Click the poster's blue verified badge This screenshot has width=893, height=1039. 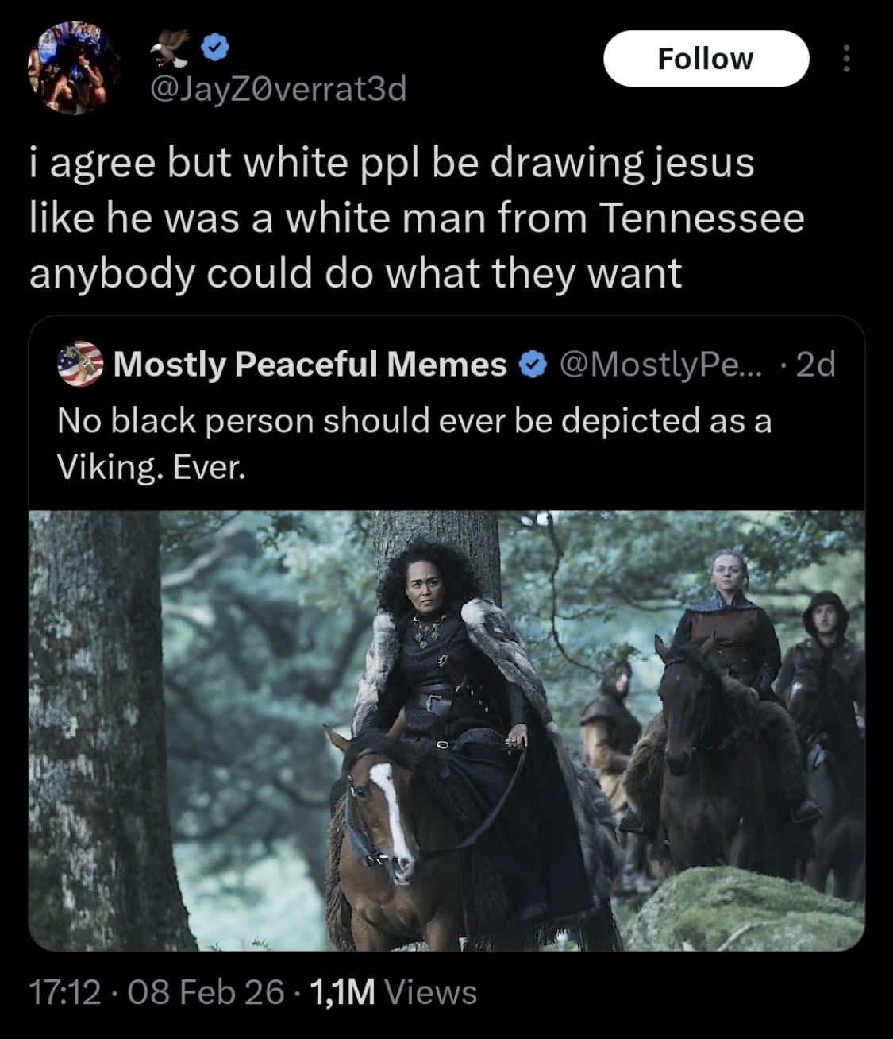(x=214, y=49)
